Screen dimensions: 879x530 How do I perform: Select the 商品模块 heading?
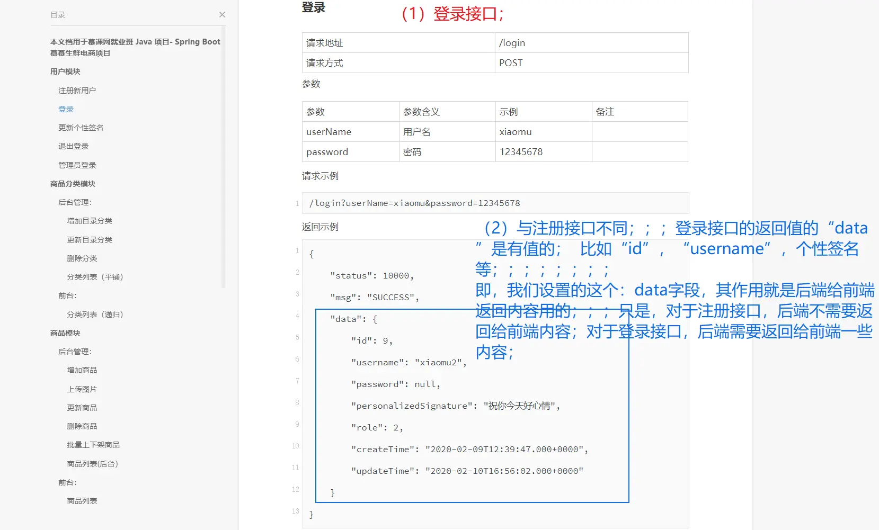click(x=65, y=333)
